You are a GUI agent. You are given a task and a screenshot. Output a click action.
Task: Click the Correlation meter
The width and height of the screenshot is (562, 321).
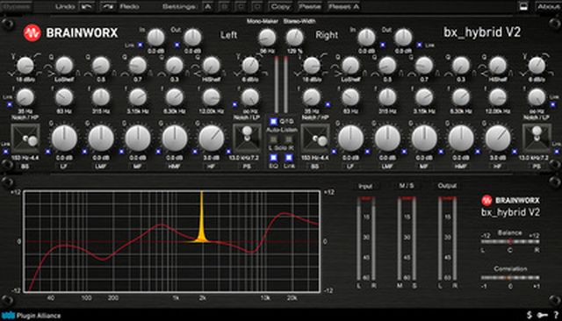(x=510, y=277)
